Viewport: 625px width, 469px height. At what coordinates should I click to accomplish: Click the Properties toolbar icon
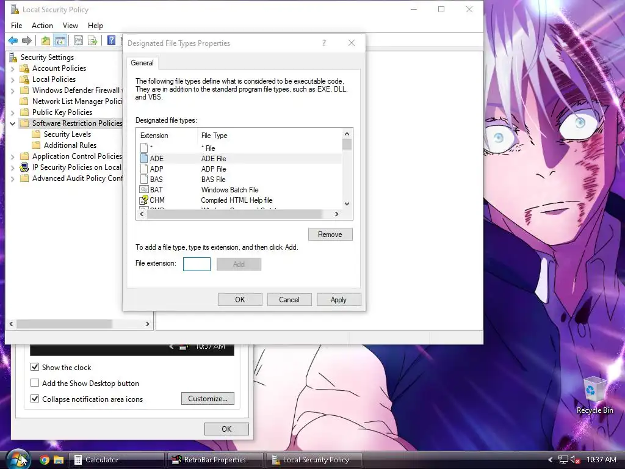coord(79,41)
